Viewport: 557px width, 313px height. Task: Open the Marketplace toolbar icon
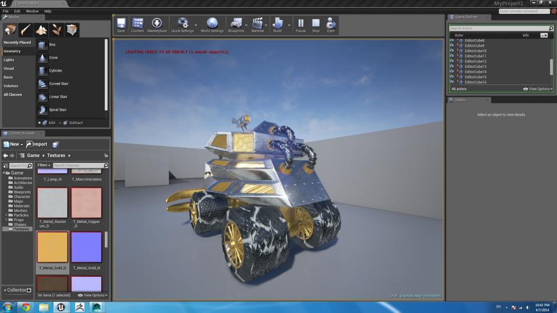pyautogui.click(x=157, y=25)
